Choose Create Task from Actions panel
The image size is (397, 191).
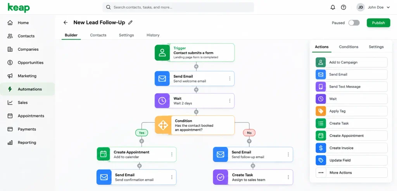[x=351, y=123]
